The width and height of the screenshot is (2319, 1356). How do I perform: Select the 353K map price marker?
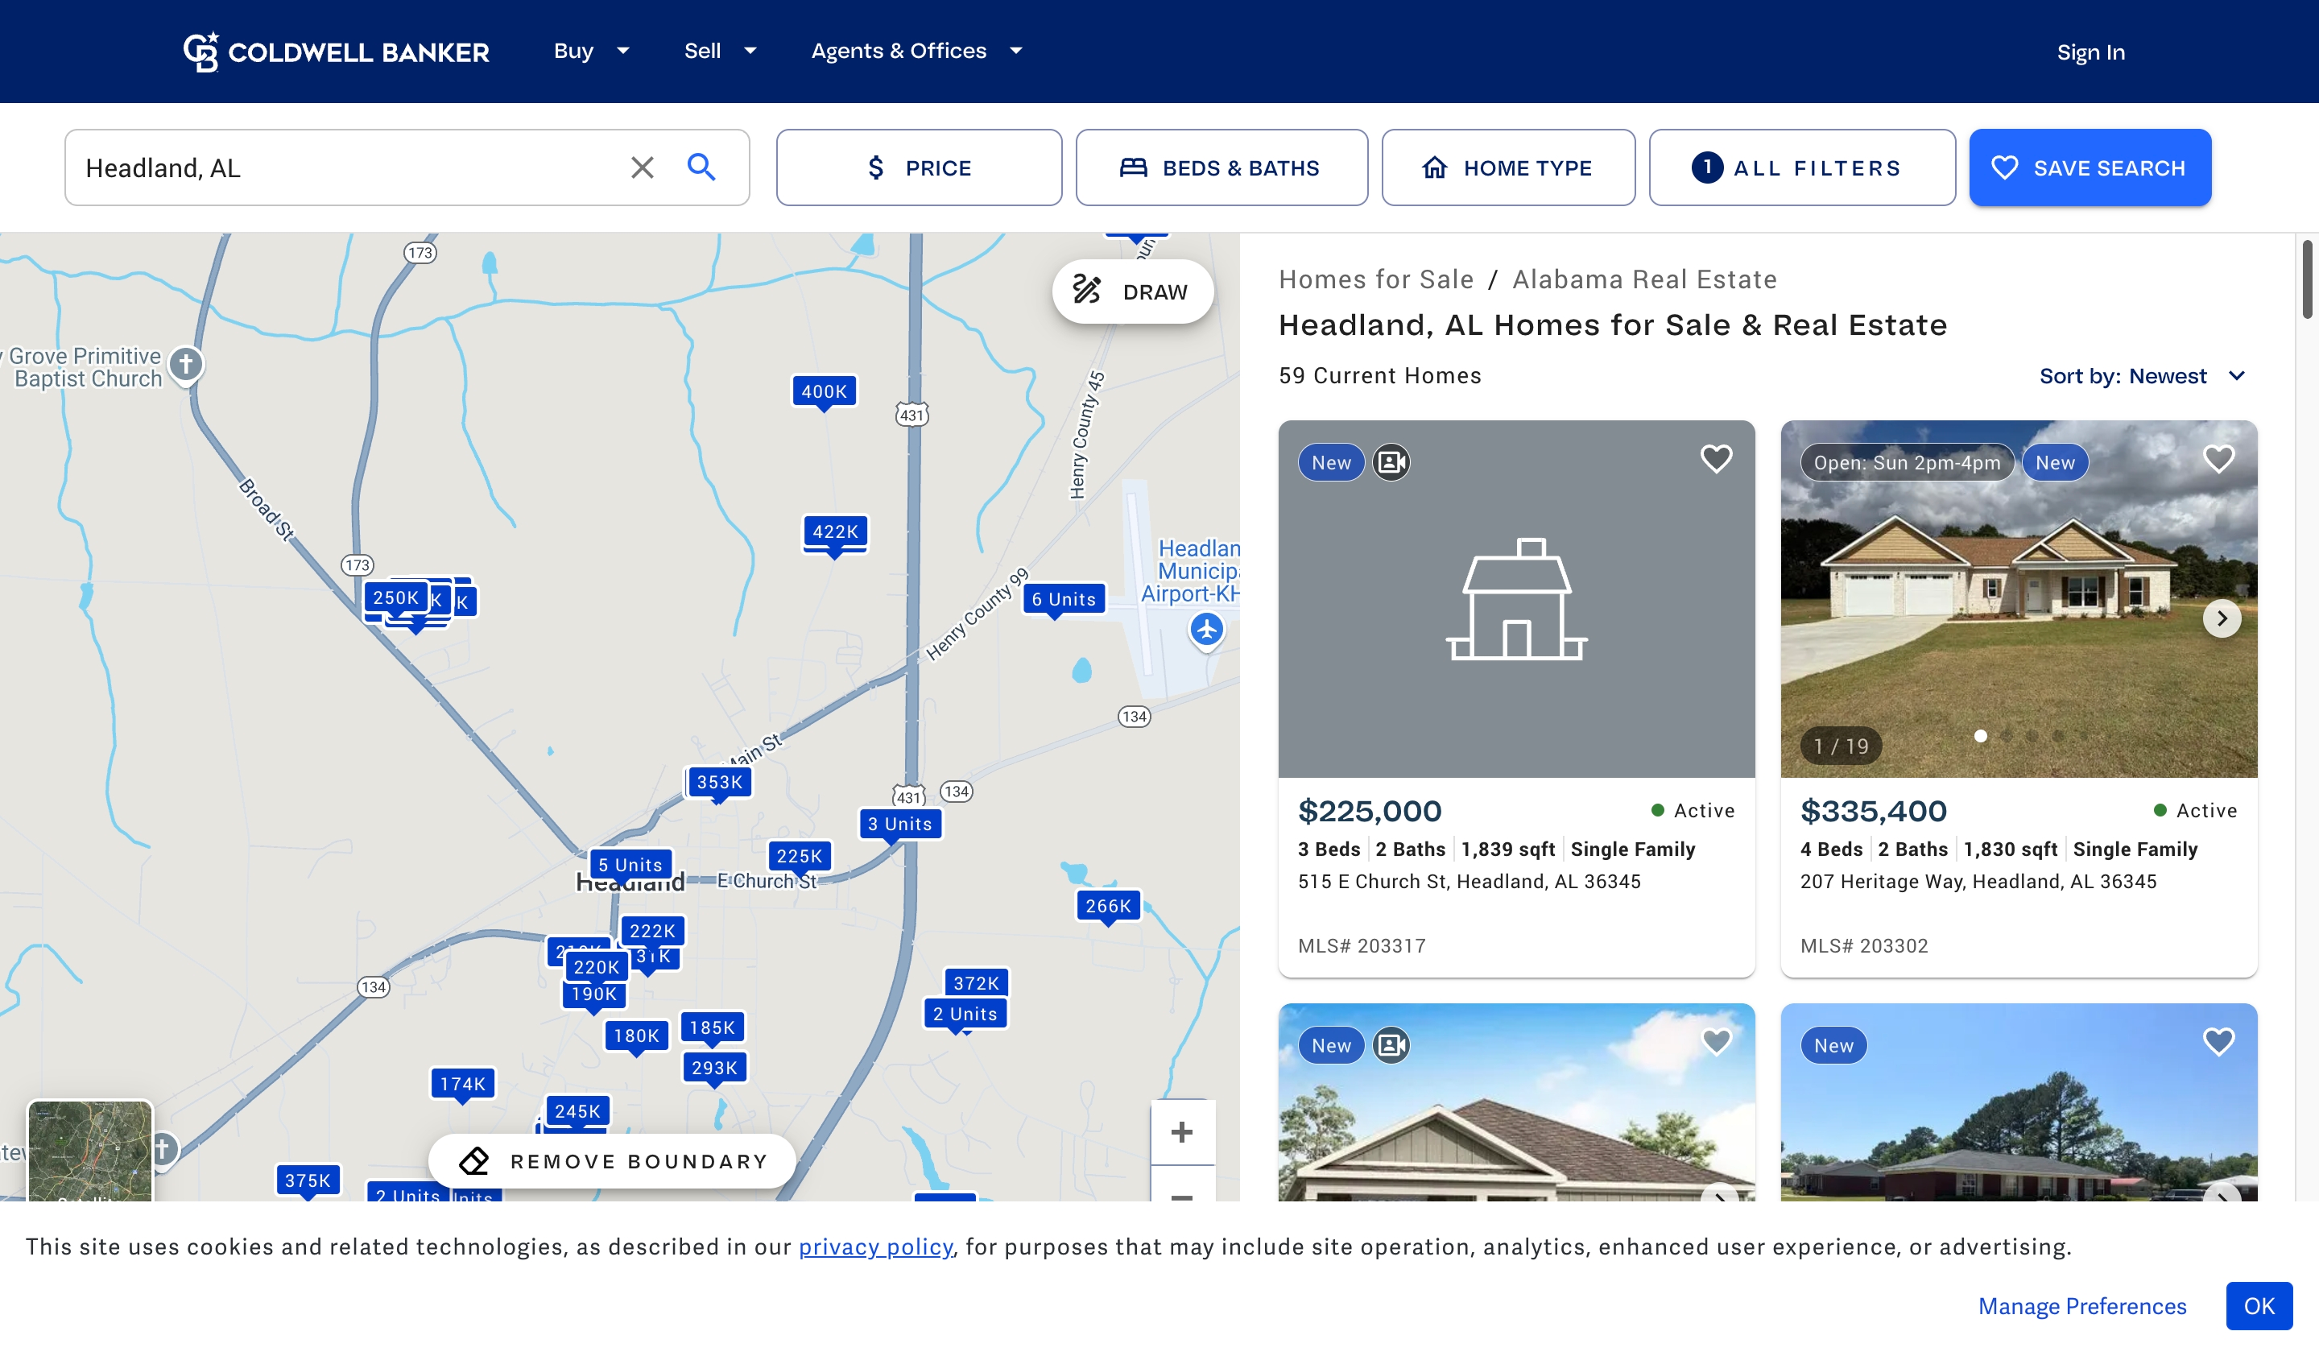click(x=719, y=782)
